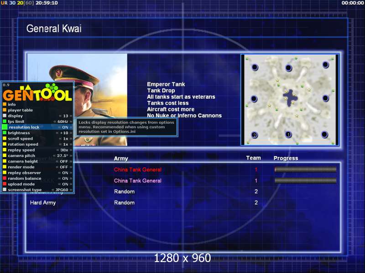The height and width of the screenshot is (273, 365).
Task: Click the Progress column header
Action: pos(286,158)
